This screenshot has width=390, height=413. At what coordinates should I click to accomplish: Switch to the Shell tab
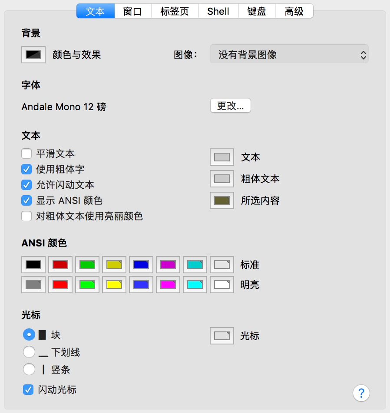pos(218,11)
